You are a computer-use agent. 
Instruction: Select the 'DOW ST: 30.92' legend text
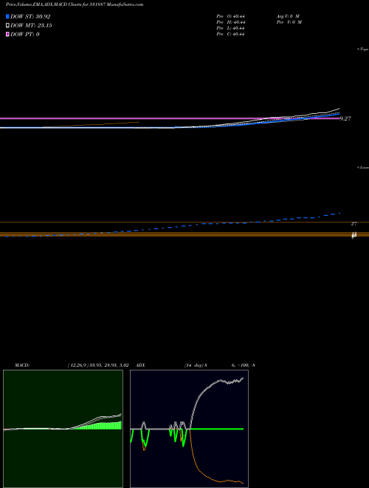(30, 16)
